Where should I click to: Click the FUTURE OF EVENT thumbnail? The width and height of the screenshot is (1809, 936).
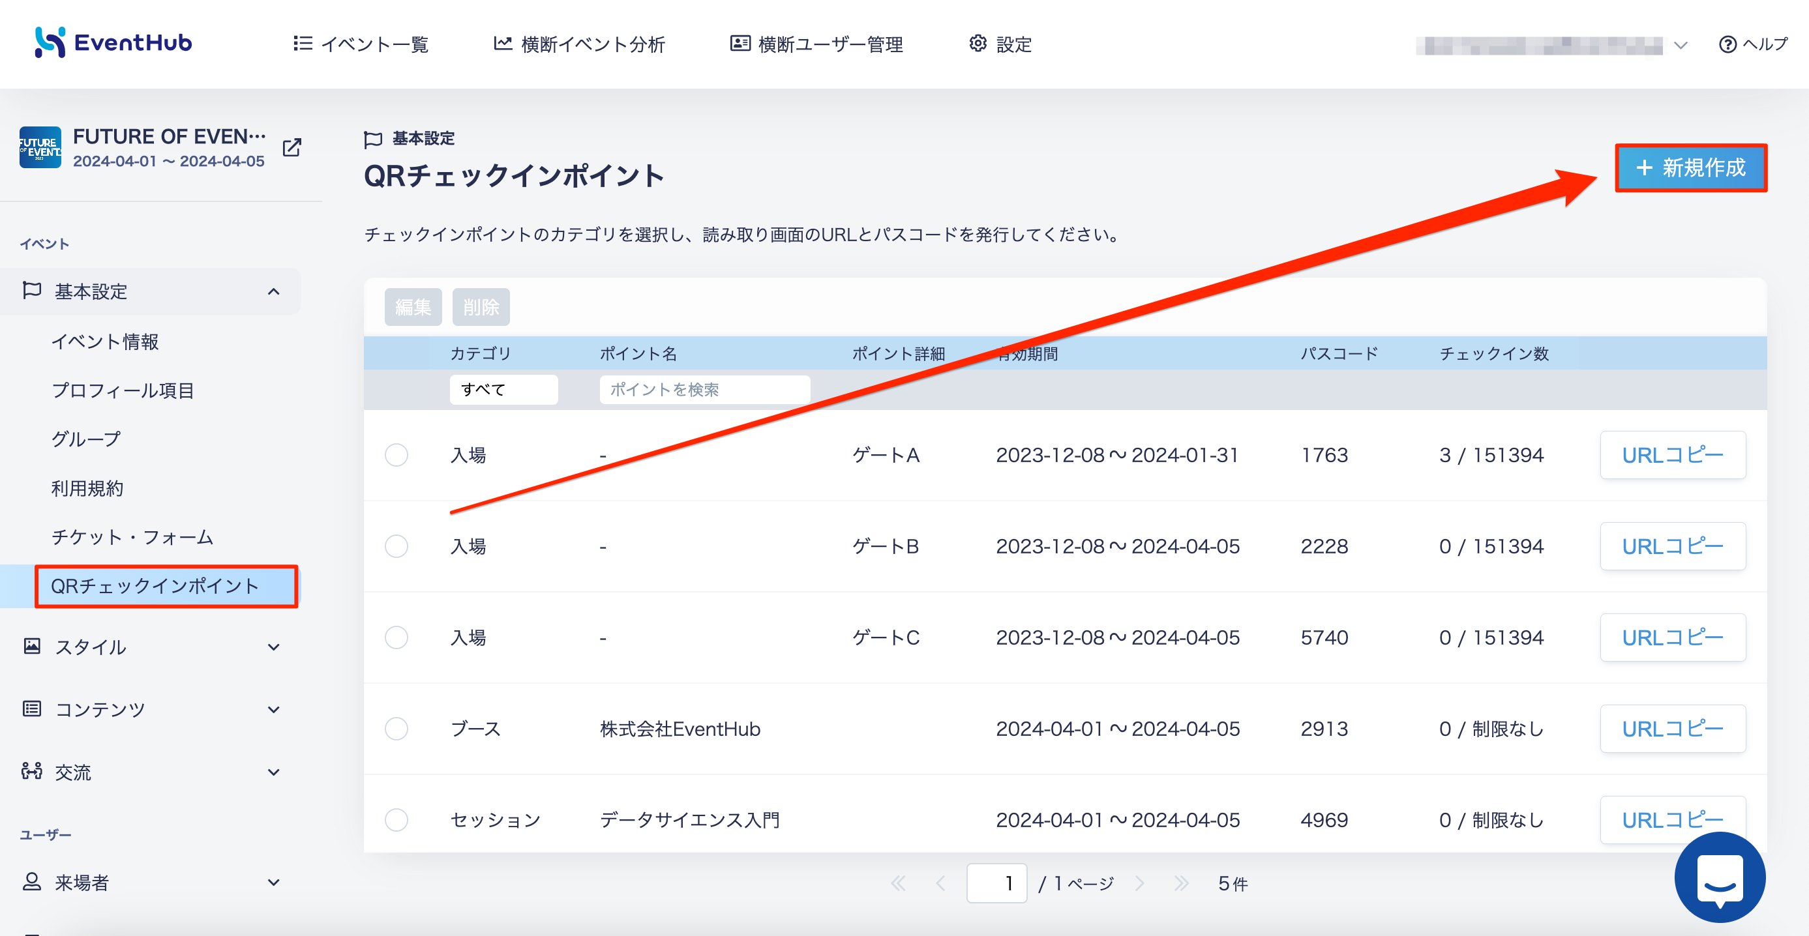click(40, 147)
